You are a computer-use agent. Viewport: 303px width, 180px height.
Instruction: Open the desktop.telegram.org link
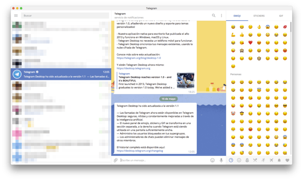[x=133, y=68]
